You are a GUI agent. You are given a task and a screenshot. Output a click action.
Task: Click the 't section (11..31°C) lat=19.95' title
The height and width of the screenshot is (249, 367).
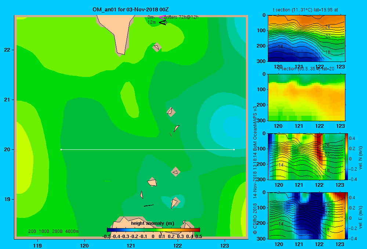pos(305,10)
